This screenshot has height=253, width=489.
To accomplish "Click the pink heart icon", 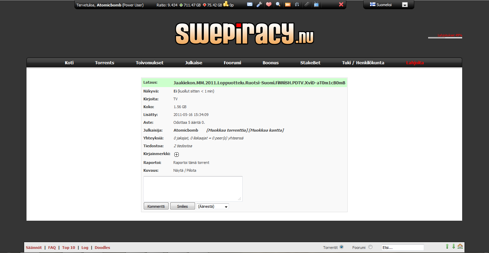I will tap(268, 5).
